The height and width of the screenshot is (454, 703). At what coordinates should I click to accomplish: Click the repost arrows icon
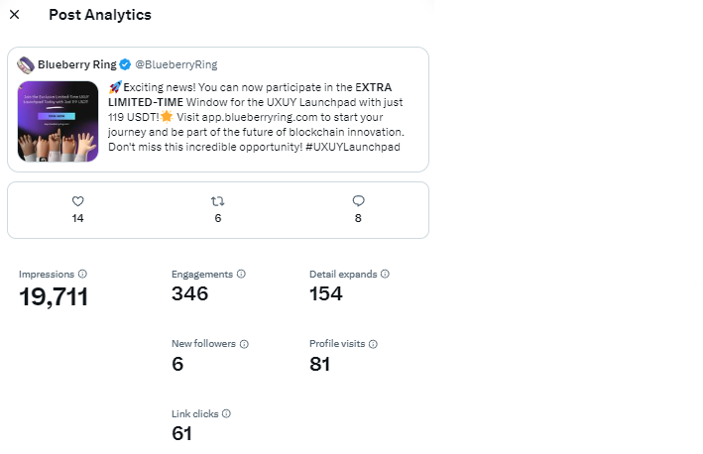(218, 201)
